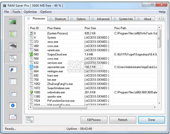Click the 1.8 MB size cell
The image size is (170, 134).
pyautogui.click(x=89, y=54)
